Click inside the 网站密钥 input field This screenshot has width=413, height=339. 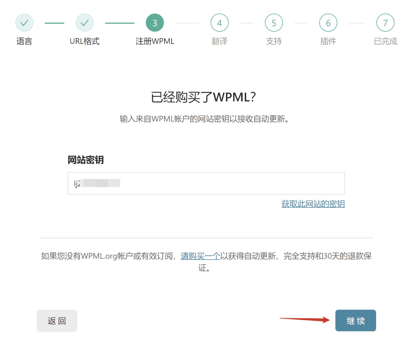point(206,183)
